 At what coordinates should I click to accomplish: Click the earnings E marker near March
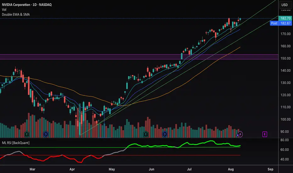point(27,134)
